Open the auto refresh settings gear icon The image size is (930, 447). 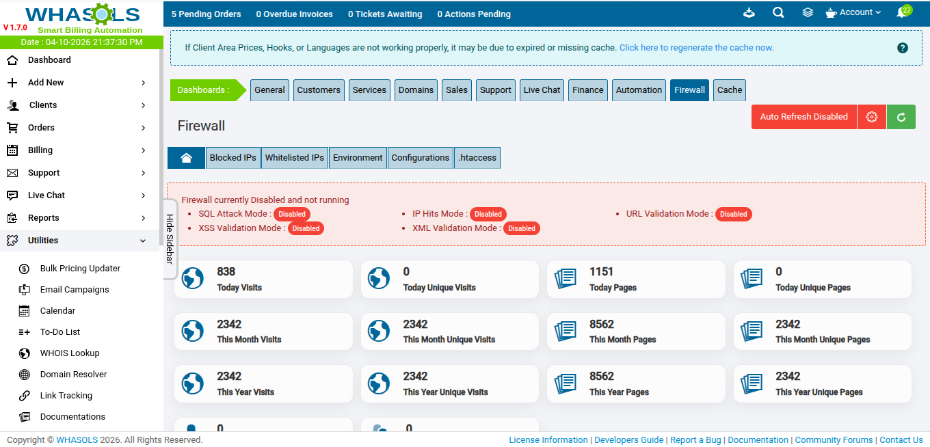[x=871, y=117]
